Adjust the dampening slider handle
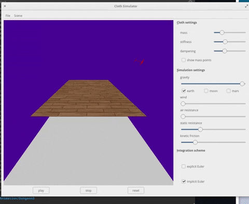 [x=225, y=51]
